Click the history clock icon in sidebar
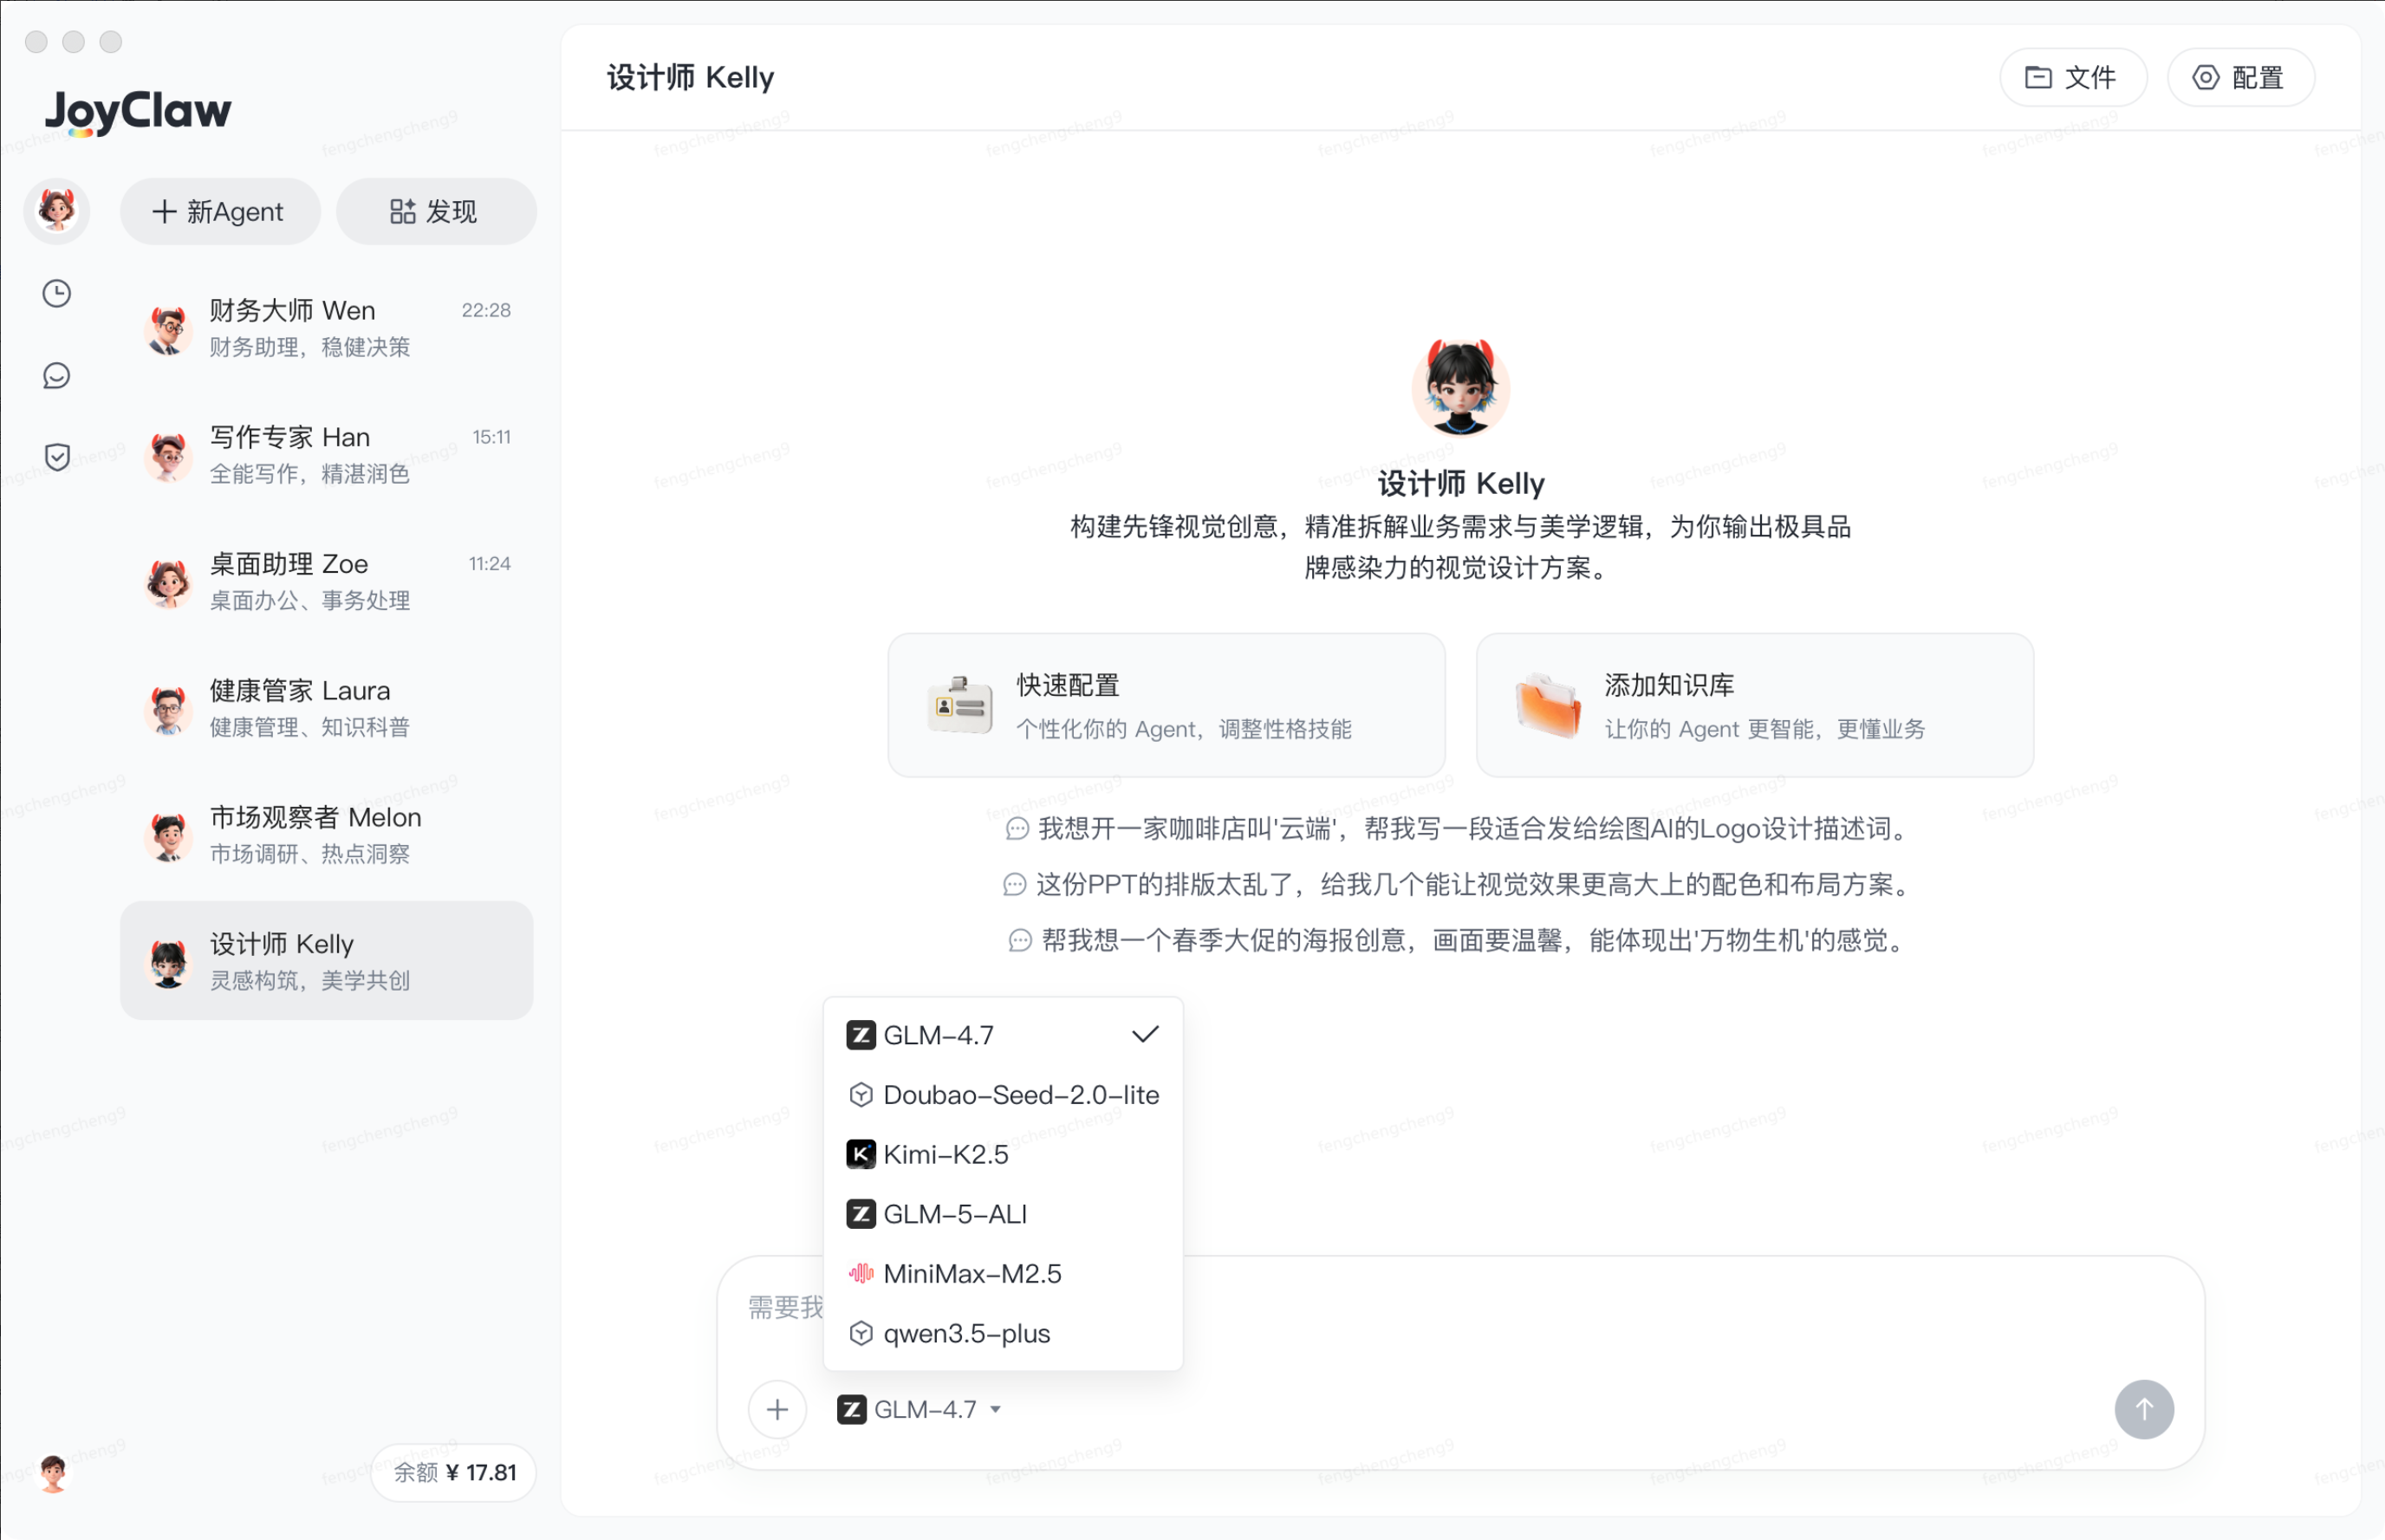The width and height of the screenshot is (2385, 1540). point(57,293)
